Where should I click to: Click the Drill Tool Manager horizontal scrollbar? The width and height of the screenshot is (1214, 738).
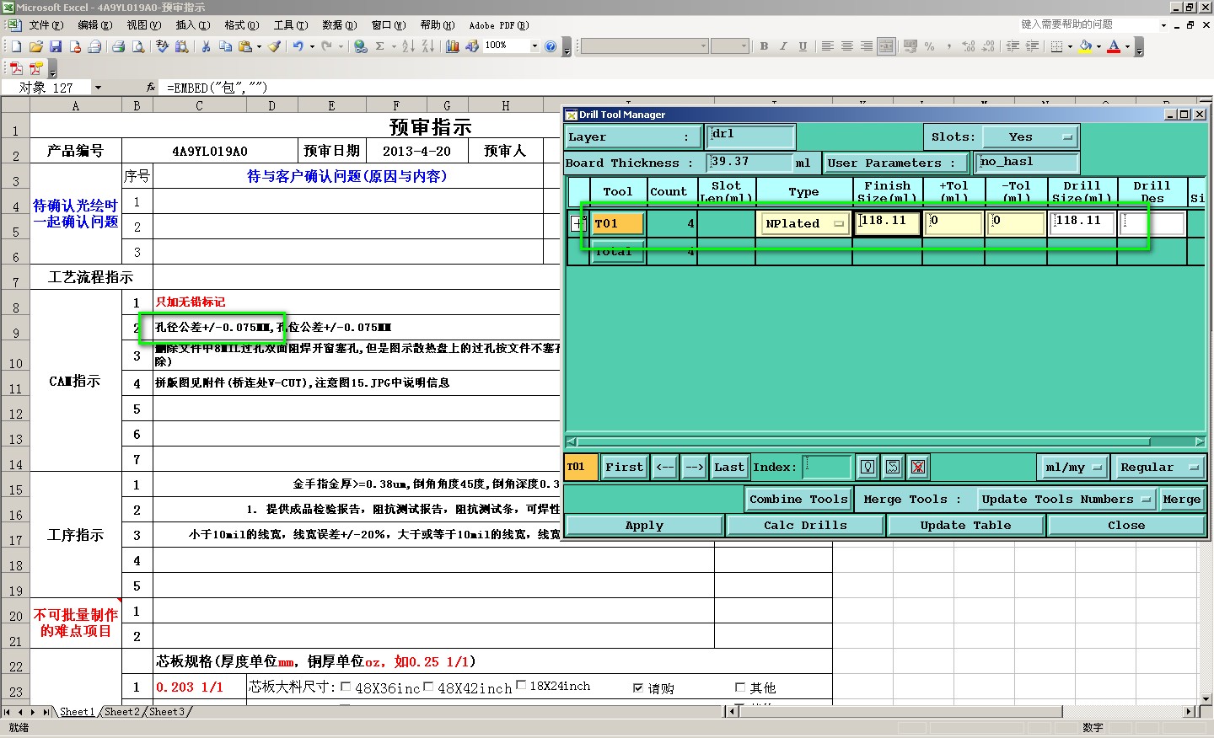(885, 441)
